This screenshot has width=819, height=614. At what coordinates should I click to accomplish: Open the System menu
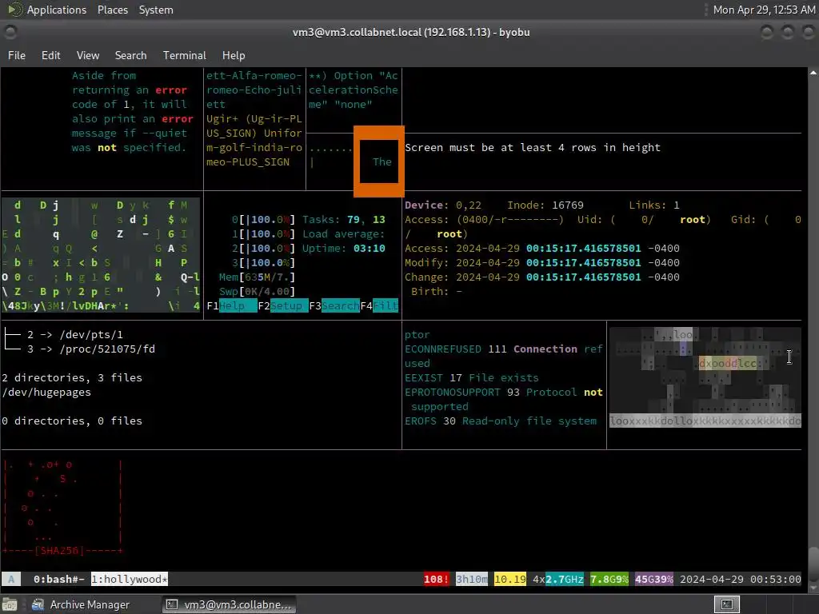(x=156, y=10)
